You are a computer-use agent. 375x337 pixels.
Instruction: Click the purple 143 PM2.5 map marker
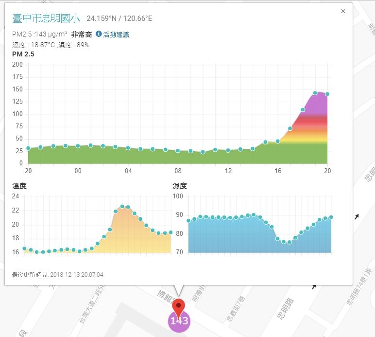pyautogui.click(x=179, y=321)
